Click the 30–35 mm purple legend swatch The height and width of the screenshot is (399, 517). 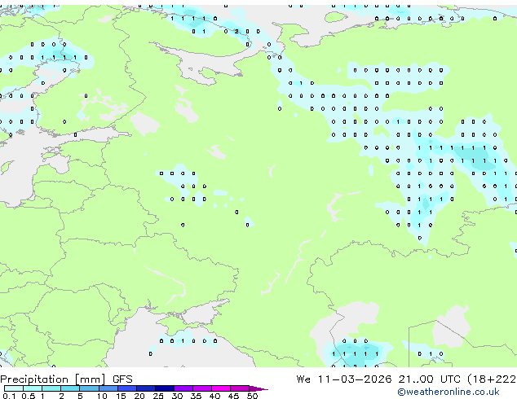click(x=183, y=388)
